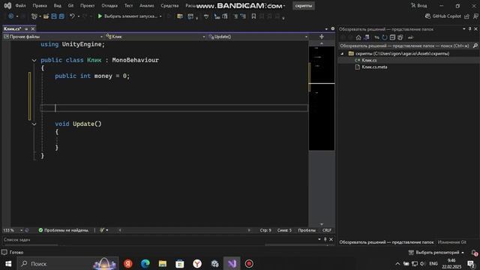The height and width of the screenshot is (270, 480).
Task: Click the New Item circle icon in the toolbar
Action: coord(11,16)
